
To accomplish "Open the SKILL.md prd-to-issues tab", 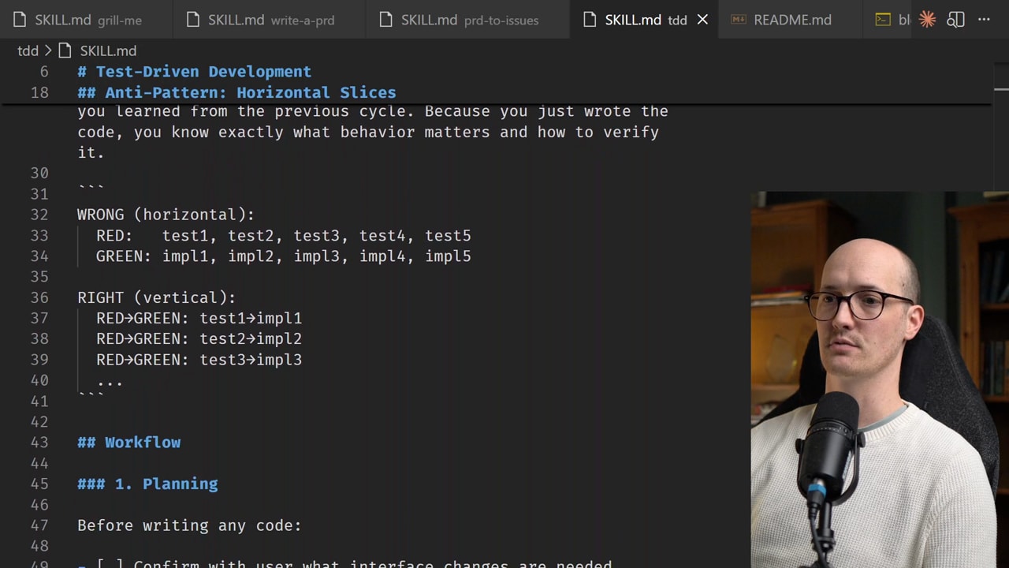I will click(x=468, y=20).
